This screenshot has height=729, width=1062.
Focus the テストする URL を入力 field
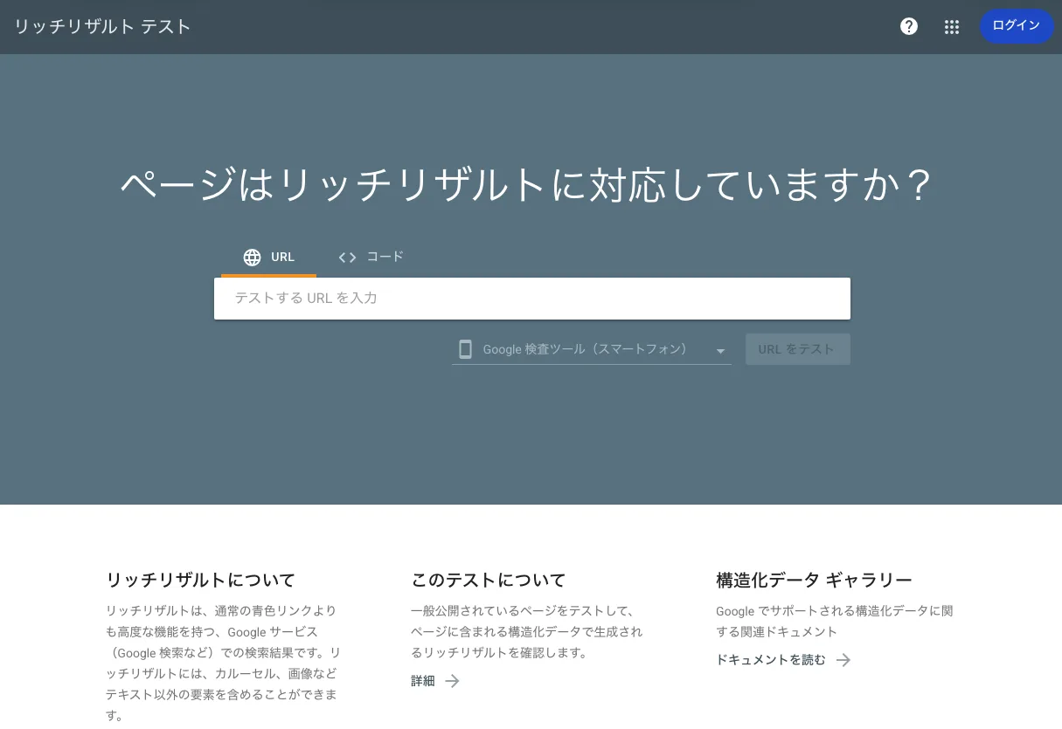pos(531,299)
